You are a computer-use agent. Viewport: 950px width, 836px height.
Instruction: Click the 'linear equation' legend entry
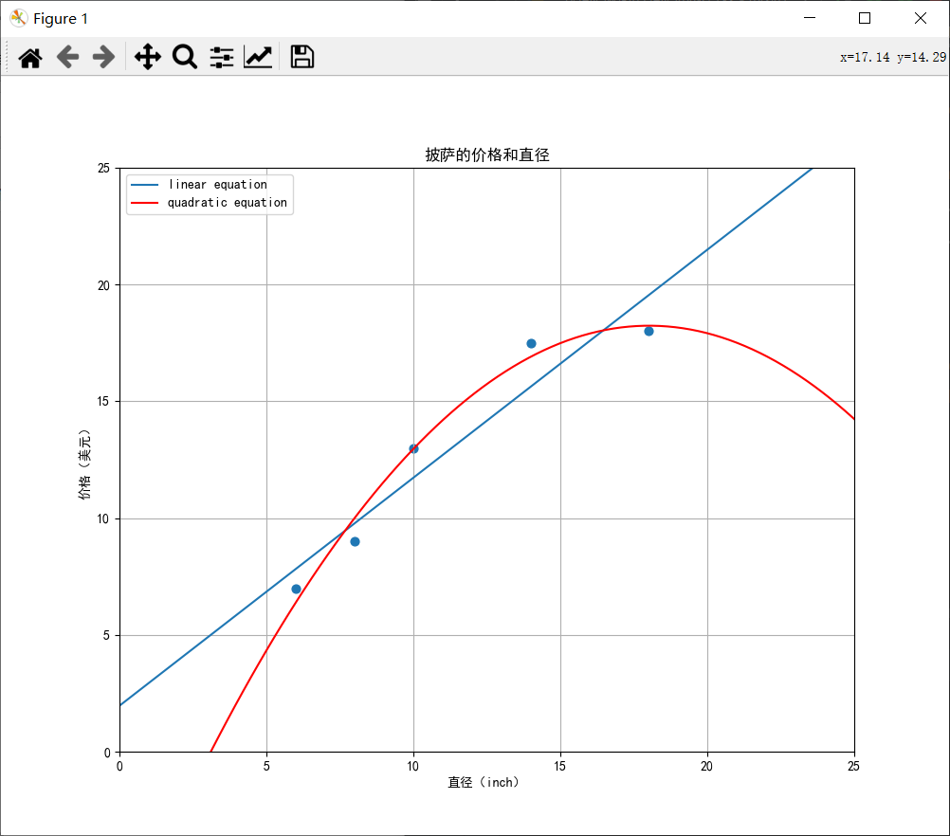[217, 184]
